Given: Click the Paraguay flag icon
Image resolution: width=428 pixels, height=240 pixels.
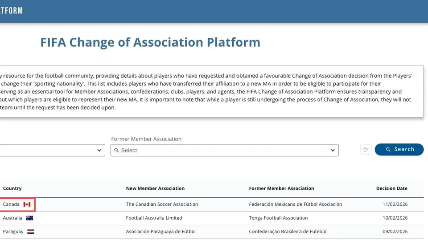Looking at the screenshot, I should click(31, 232).
